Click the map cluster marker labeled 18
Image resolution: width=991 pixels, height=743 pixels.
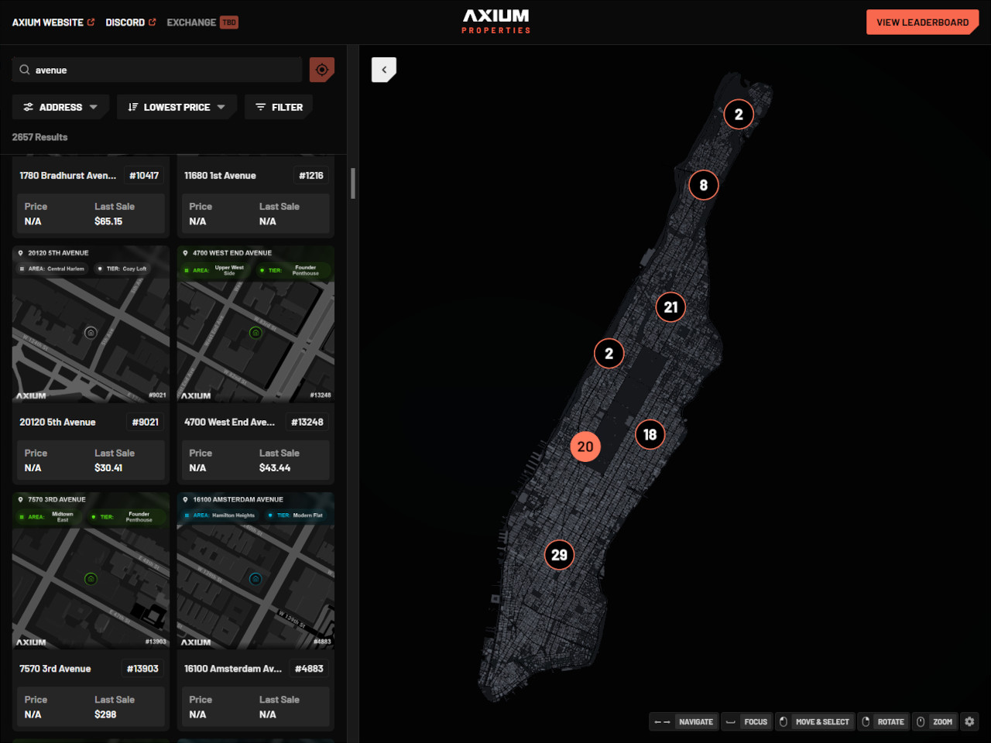point(650,435)
